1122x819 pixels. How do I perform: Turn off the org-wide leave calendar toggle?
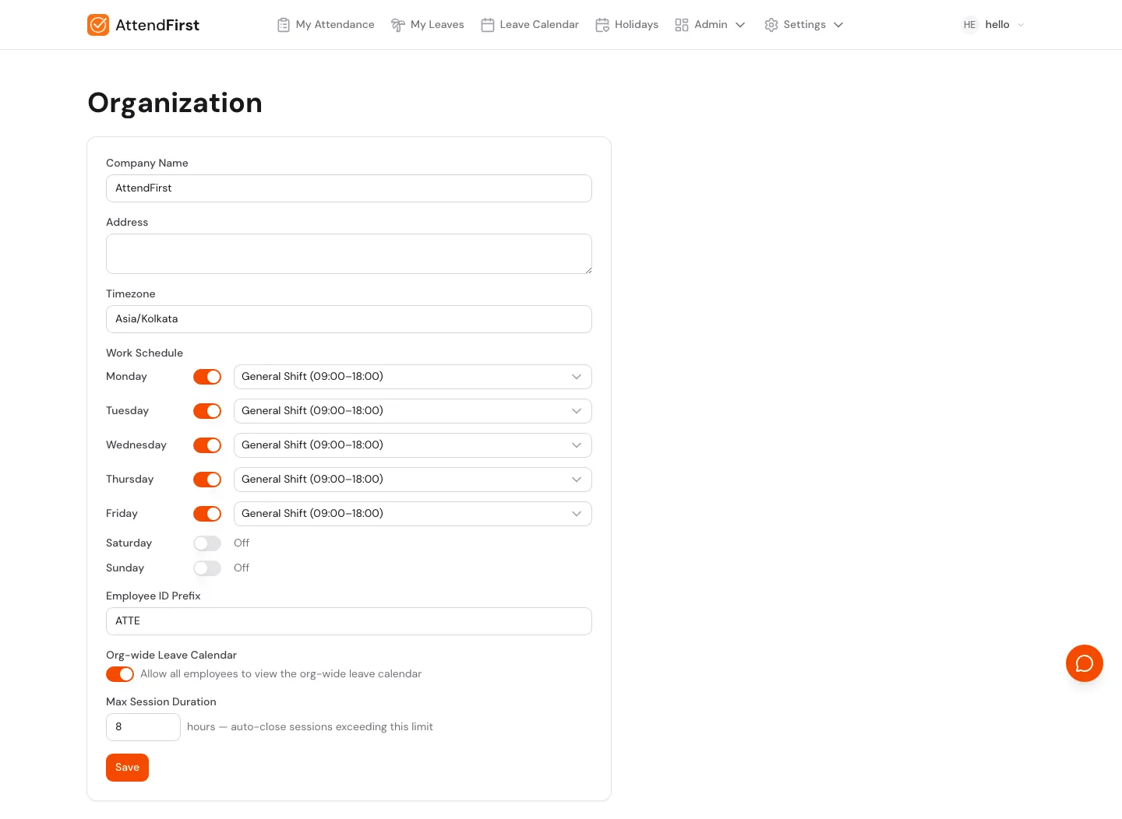[120, 674]
